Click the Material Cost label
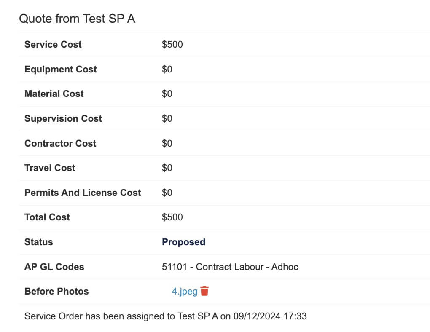Image resolution: width=430 pixels, height=332 pixels. 54,94
